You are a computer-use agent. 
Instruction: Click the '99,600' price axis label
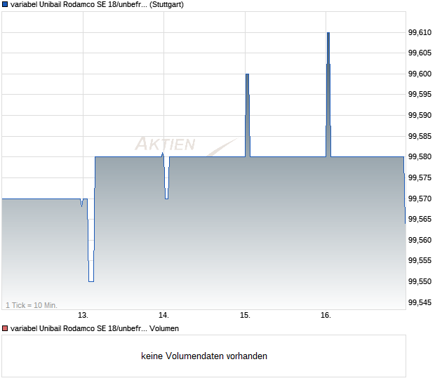420,74
